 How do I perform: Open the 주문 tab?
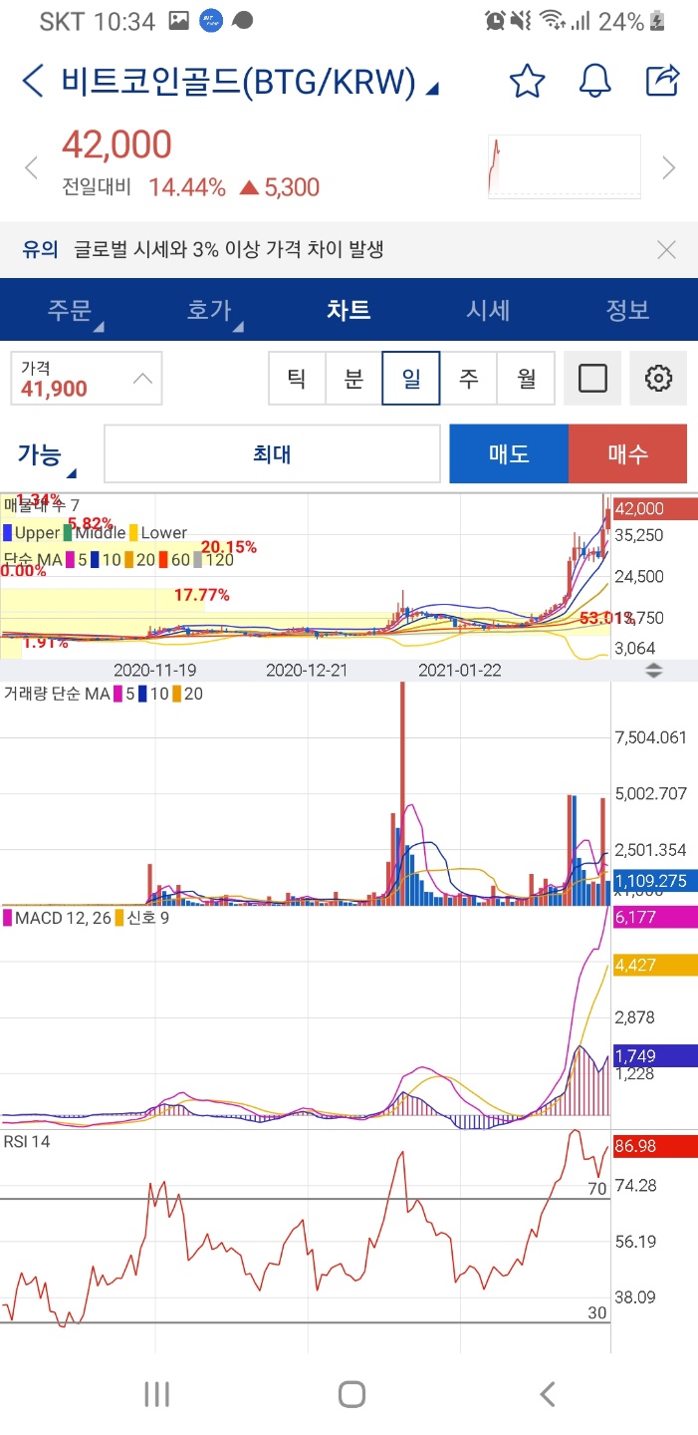pyautogui.click(x=70, y=310)
